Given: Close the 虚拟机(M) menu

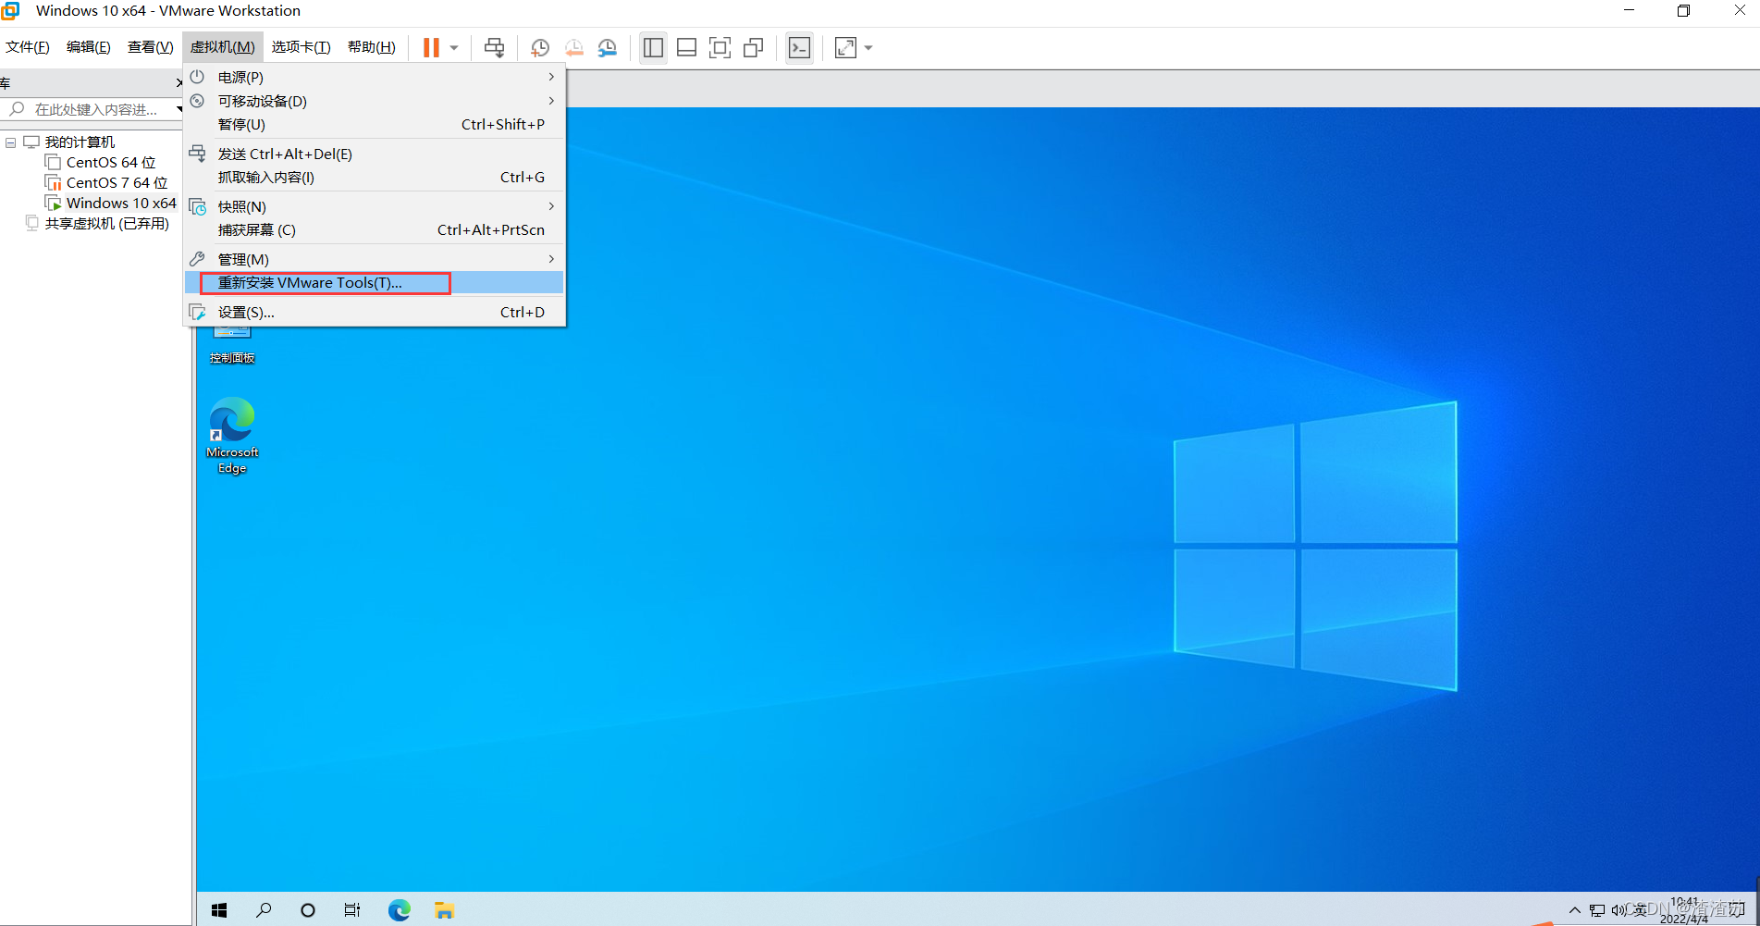Looking at the screenshot, I should (x=222, y=47).
